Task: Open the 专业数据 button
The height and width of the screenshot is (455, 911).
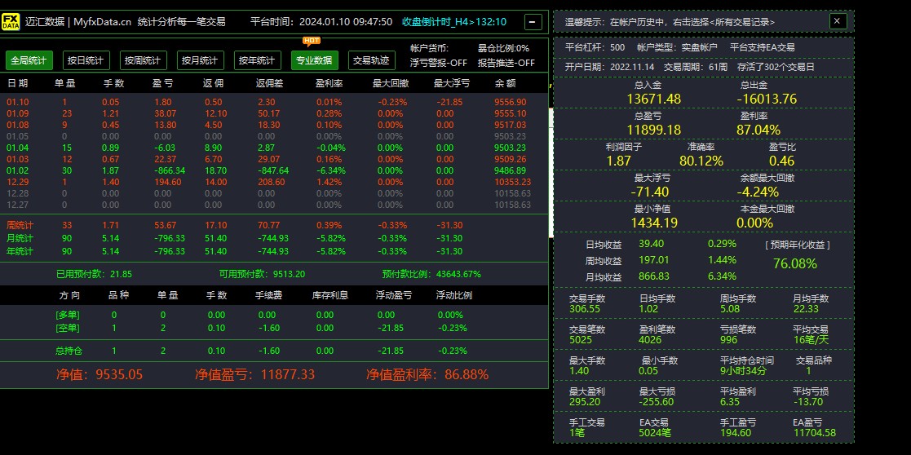Action: [314, 60]
